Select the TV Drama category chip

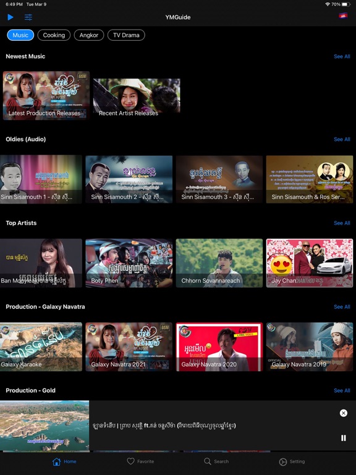126,35
